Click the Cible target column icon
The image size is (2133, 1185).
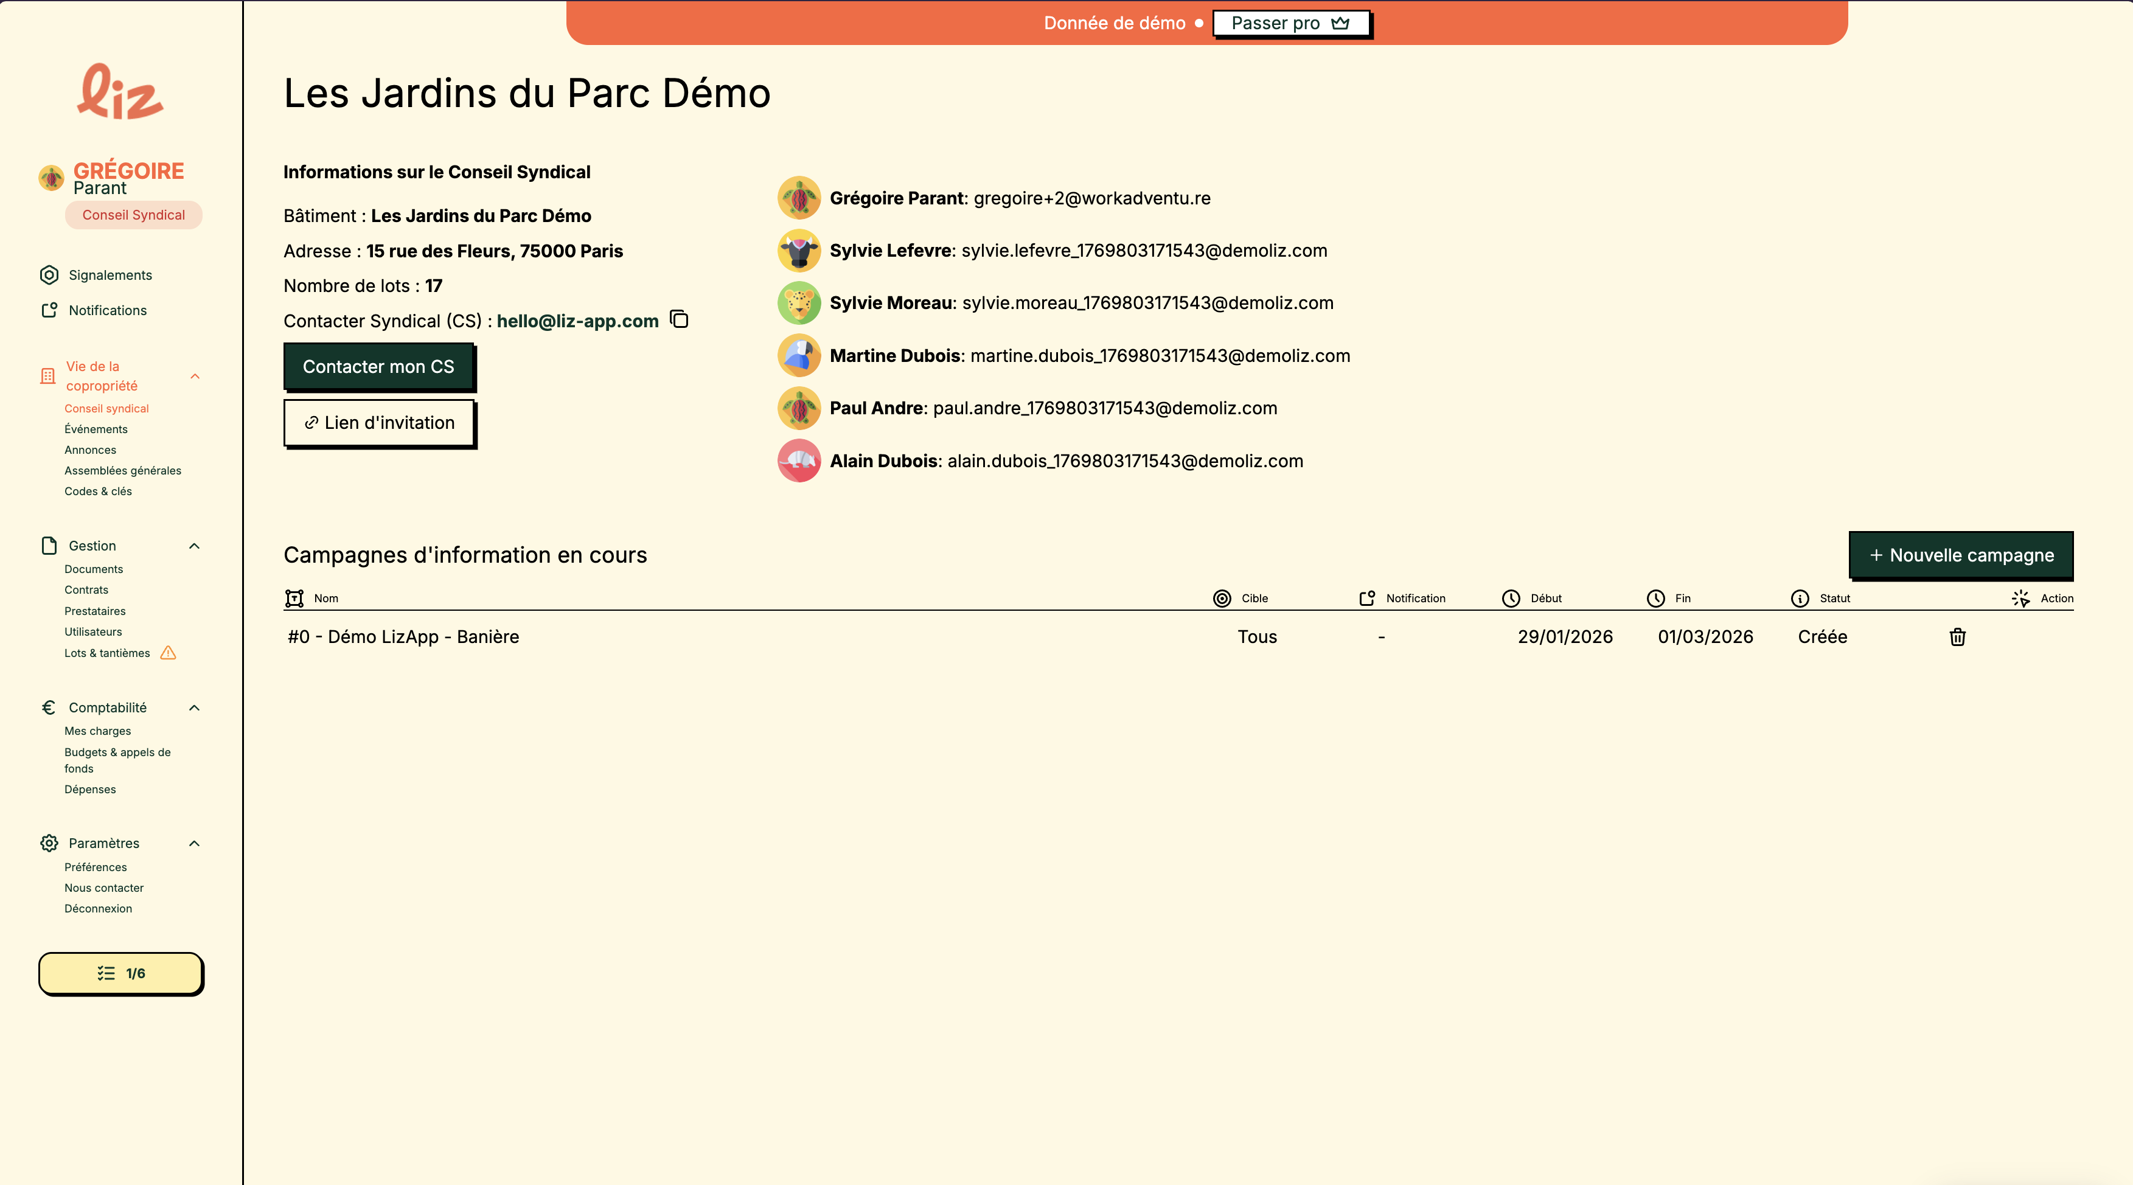click(x=1222, y=598)
